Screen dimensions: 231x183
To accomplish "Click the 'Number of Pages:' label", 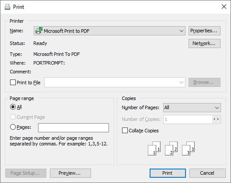I will (140, 107).
